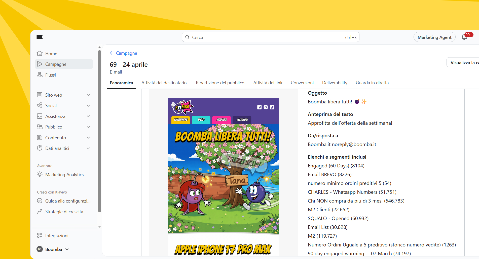The height and width of the screenshot is (259, 479).
Task: Expand the Dati analitici section
Action: [88, 148]
